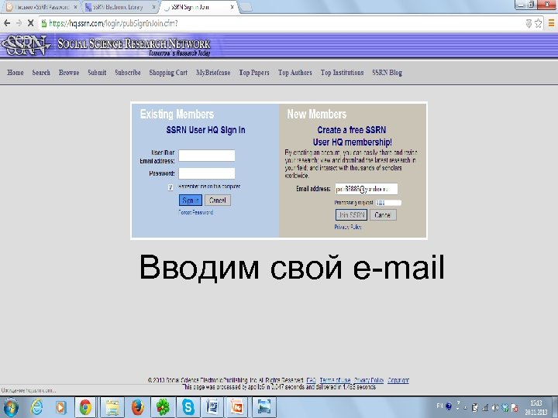The height and width of the screenshot is (418, 558).
Task: Toggle Remember me on this computer checkbox
Action: point(170,187)
